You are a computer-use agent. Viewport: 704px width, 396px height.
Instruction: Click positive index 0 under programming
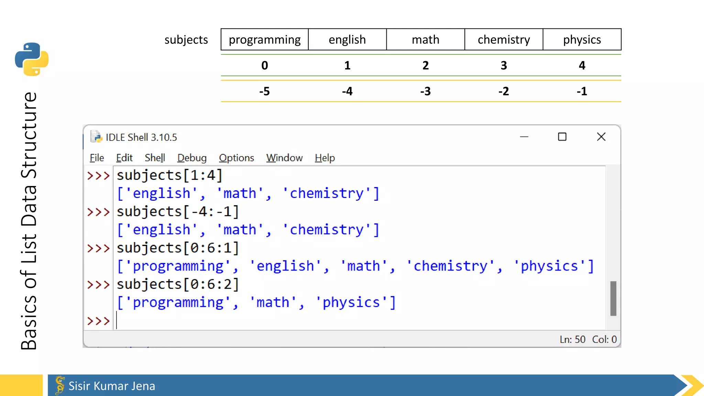pos(265,65)
